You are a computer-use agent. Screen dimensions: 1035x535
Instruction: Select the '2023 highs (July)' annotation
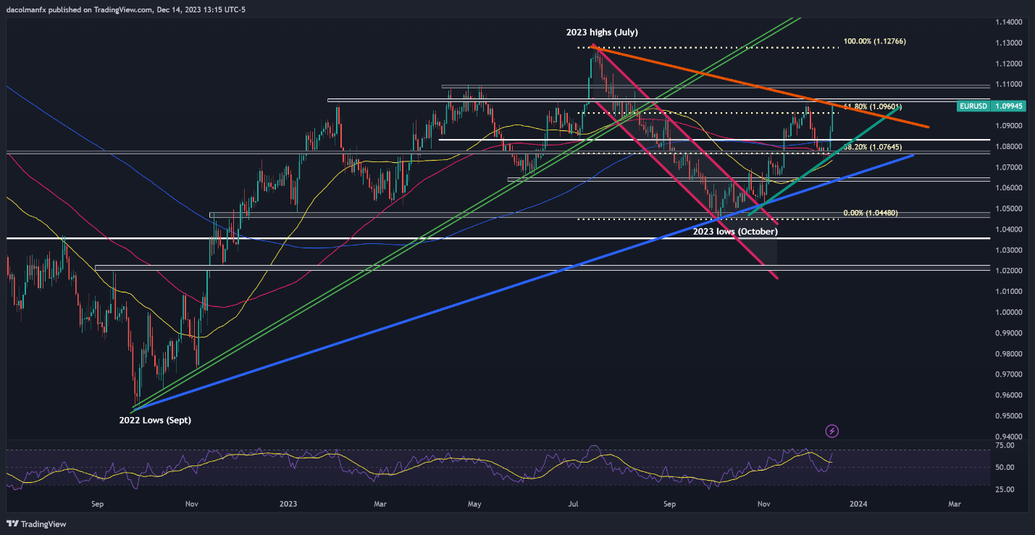tap(602, 33)
